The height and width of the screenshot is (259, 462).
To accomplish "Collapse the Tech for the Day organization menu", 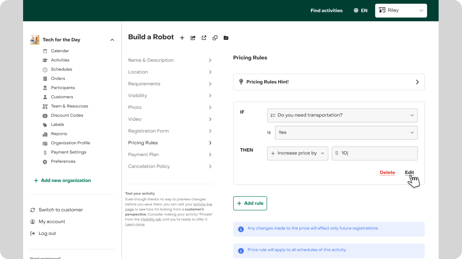I will coord(112,40).
